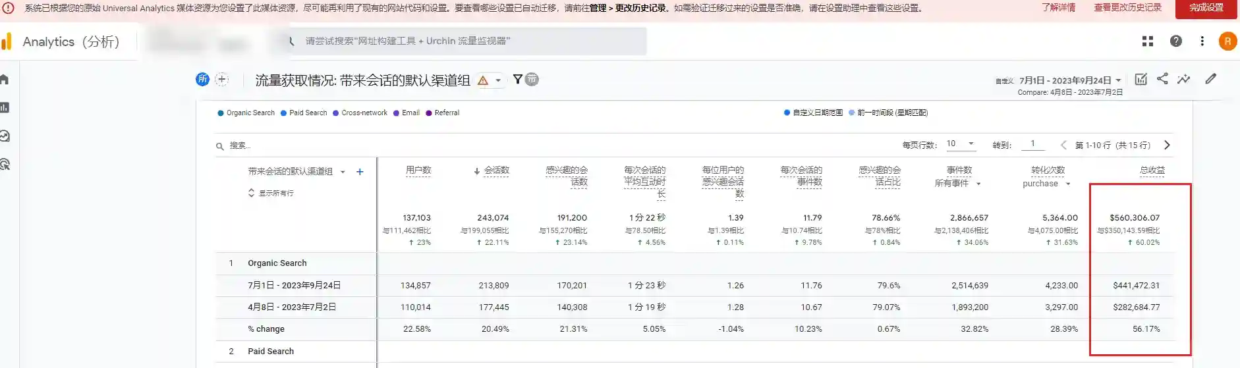Open the orange account avatar
Image resolution: width=1240 pixels, height=368 pixels.
point(1227,41)
